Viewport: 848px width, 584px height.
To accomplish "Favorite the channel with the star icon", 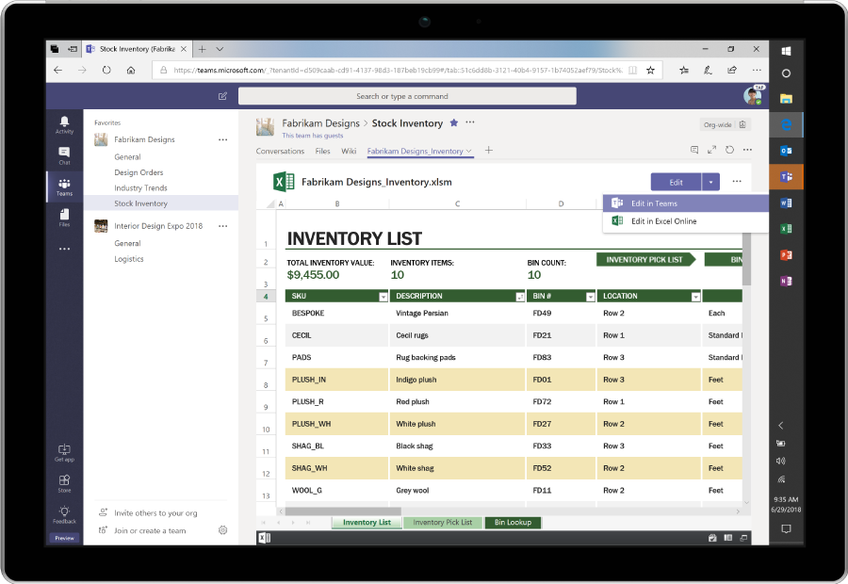I will 453,122.
